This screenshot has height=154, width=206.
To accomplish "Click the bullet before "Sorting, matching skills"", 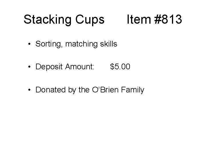I will (x=29, y=44).
